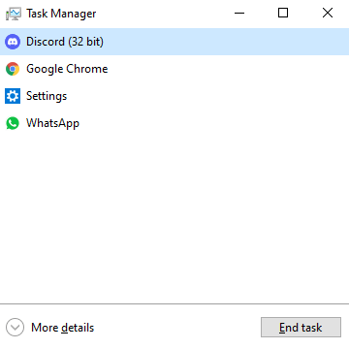Screen dimensions: 349x349
Task: Click the WhatsApp icon
Action: [13, 123]
